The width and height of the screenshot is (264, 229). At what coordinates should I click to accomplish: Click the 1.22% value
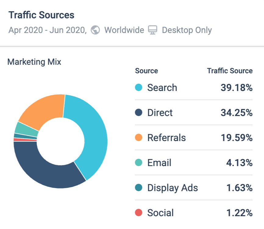(239, 213)
